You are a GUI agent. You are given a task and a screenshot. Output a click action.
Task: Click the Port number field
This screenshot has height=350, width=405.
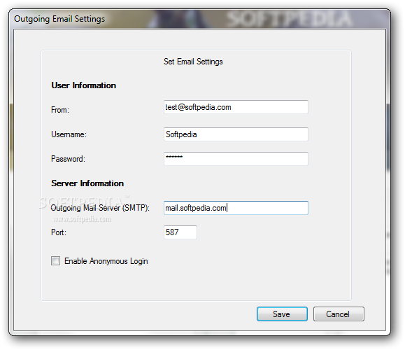pyautogui.click(x=180, y=232)
